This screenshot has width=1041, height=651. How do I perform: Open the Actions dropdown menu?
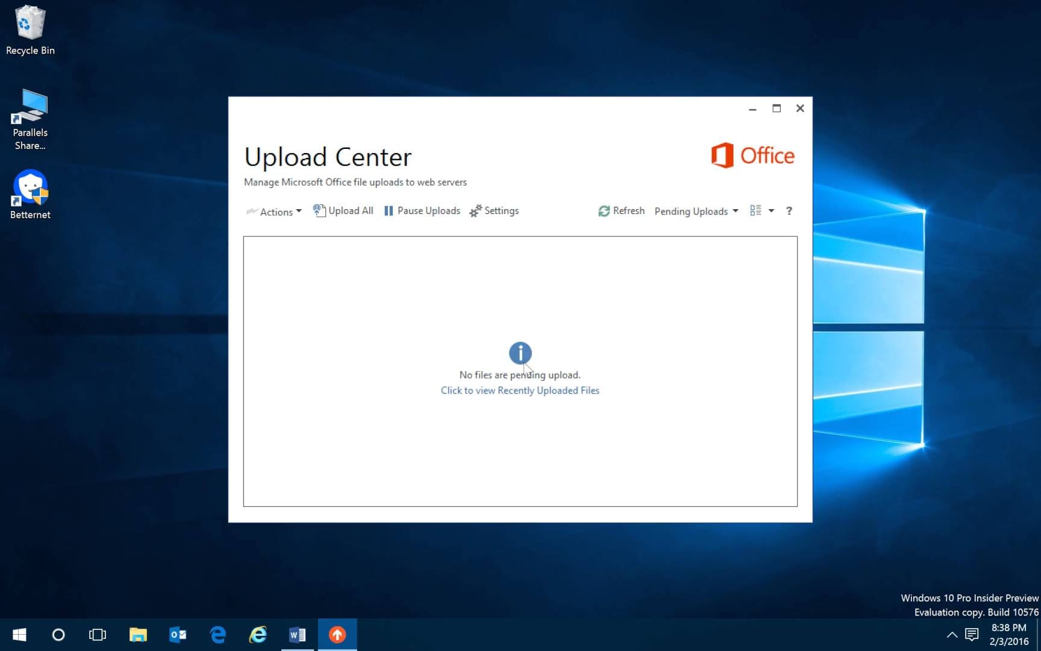pos(274,212)
